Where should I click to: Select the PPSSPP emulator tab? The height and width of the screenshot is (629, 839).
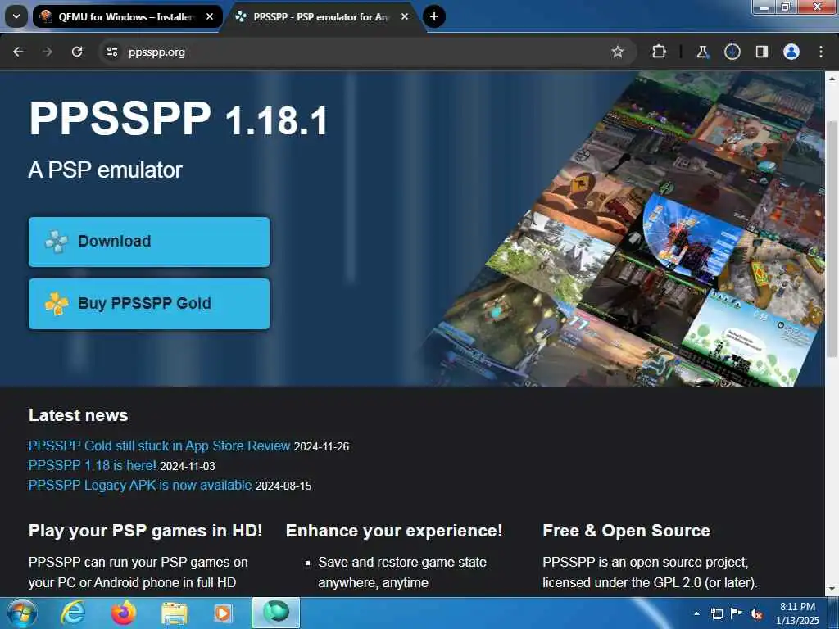[321, 16]
